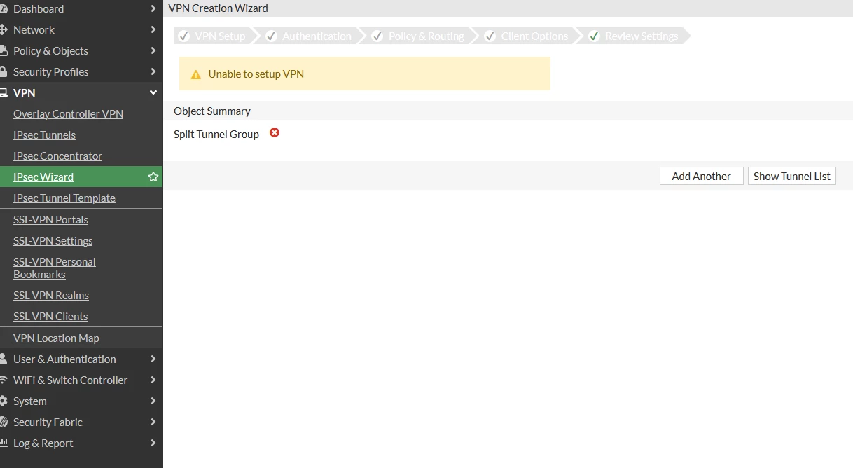Click the Split Tunnel Group text
Image resolution: width=853 pixels, height=468 pixels.
point(216,135)
